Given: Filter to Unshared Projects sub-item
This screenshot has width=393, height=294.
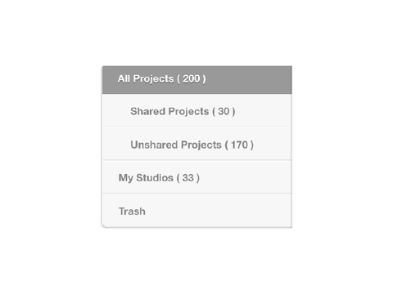Looking at the screenshot, I should [197, 145].
